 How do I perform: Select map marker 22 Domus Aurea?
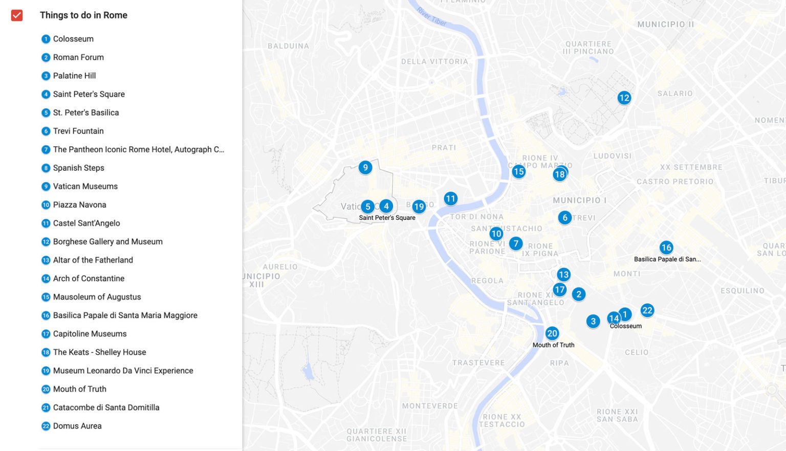[x=647, y=310]
